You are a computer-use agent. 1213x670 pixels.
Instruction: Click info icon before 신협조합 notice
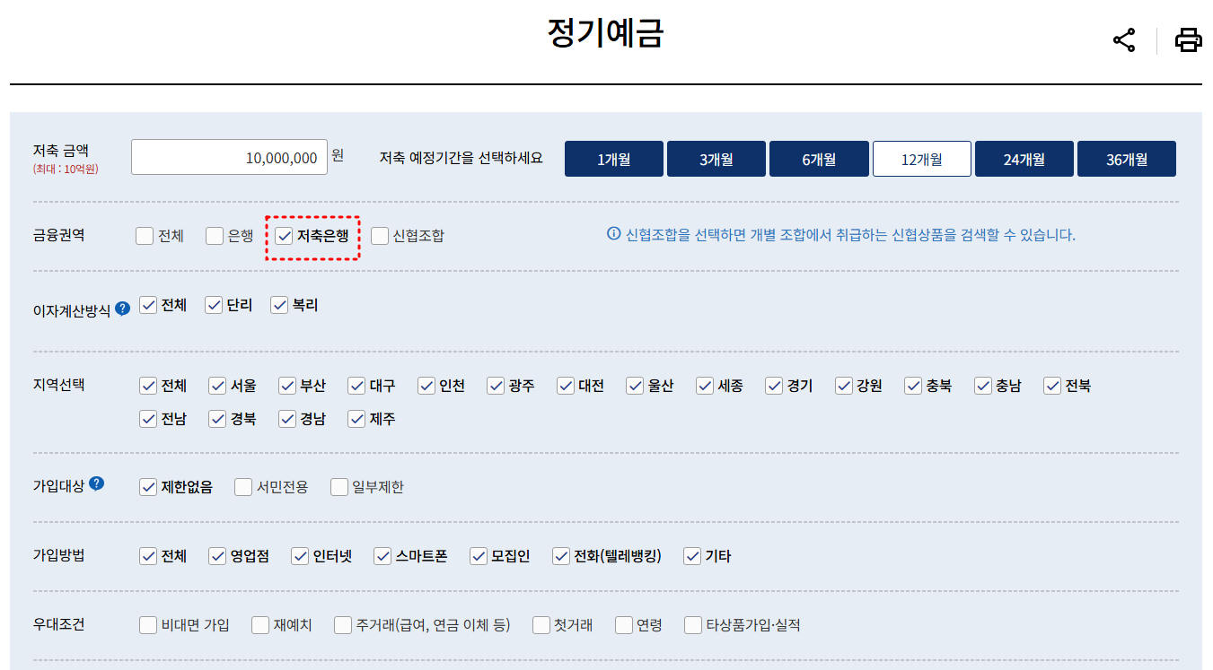(614, 234)
